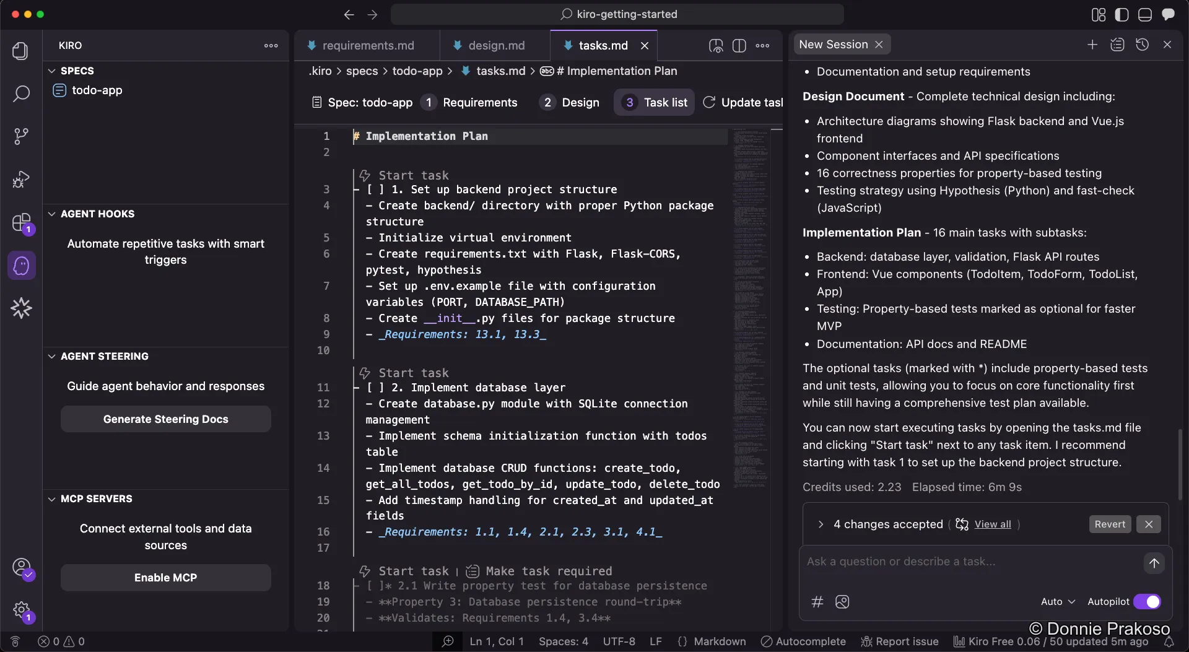
Task: Click the image attachment icon in chat
Action: pos(842,602)
